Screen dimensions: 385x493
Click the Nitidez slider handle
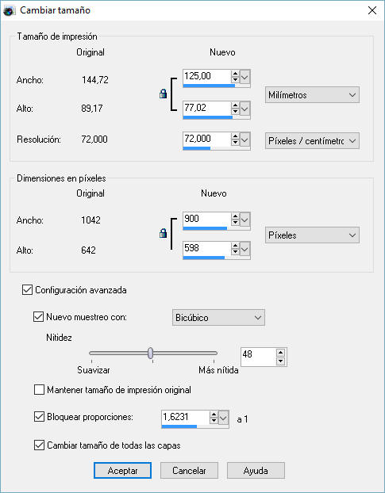tap(151, 353)
